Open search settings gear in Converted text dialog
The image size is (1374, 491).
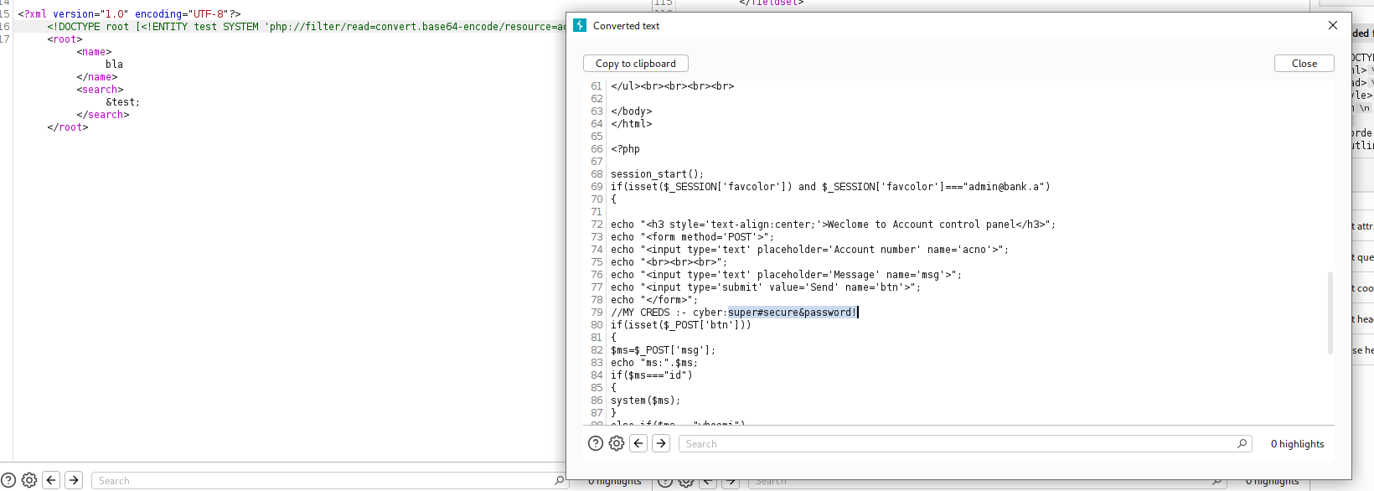(x=617, y=444)
